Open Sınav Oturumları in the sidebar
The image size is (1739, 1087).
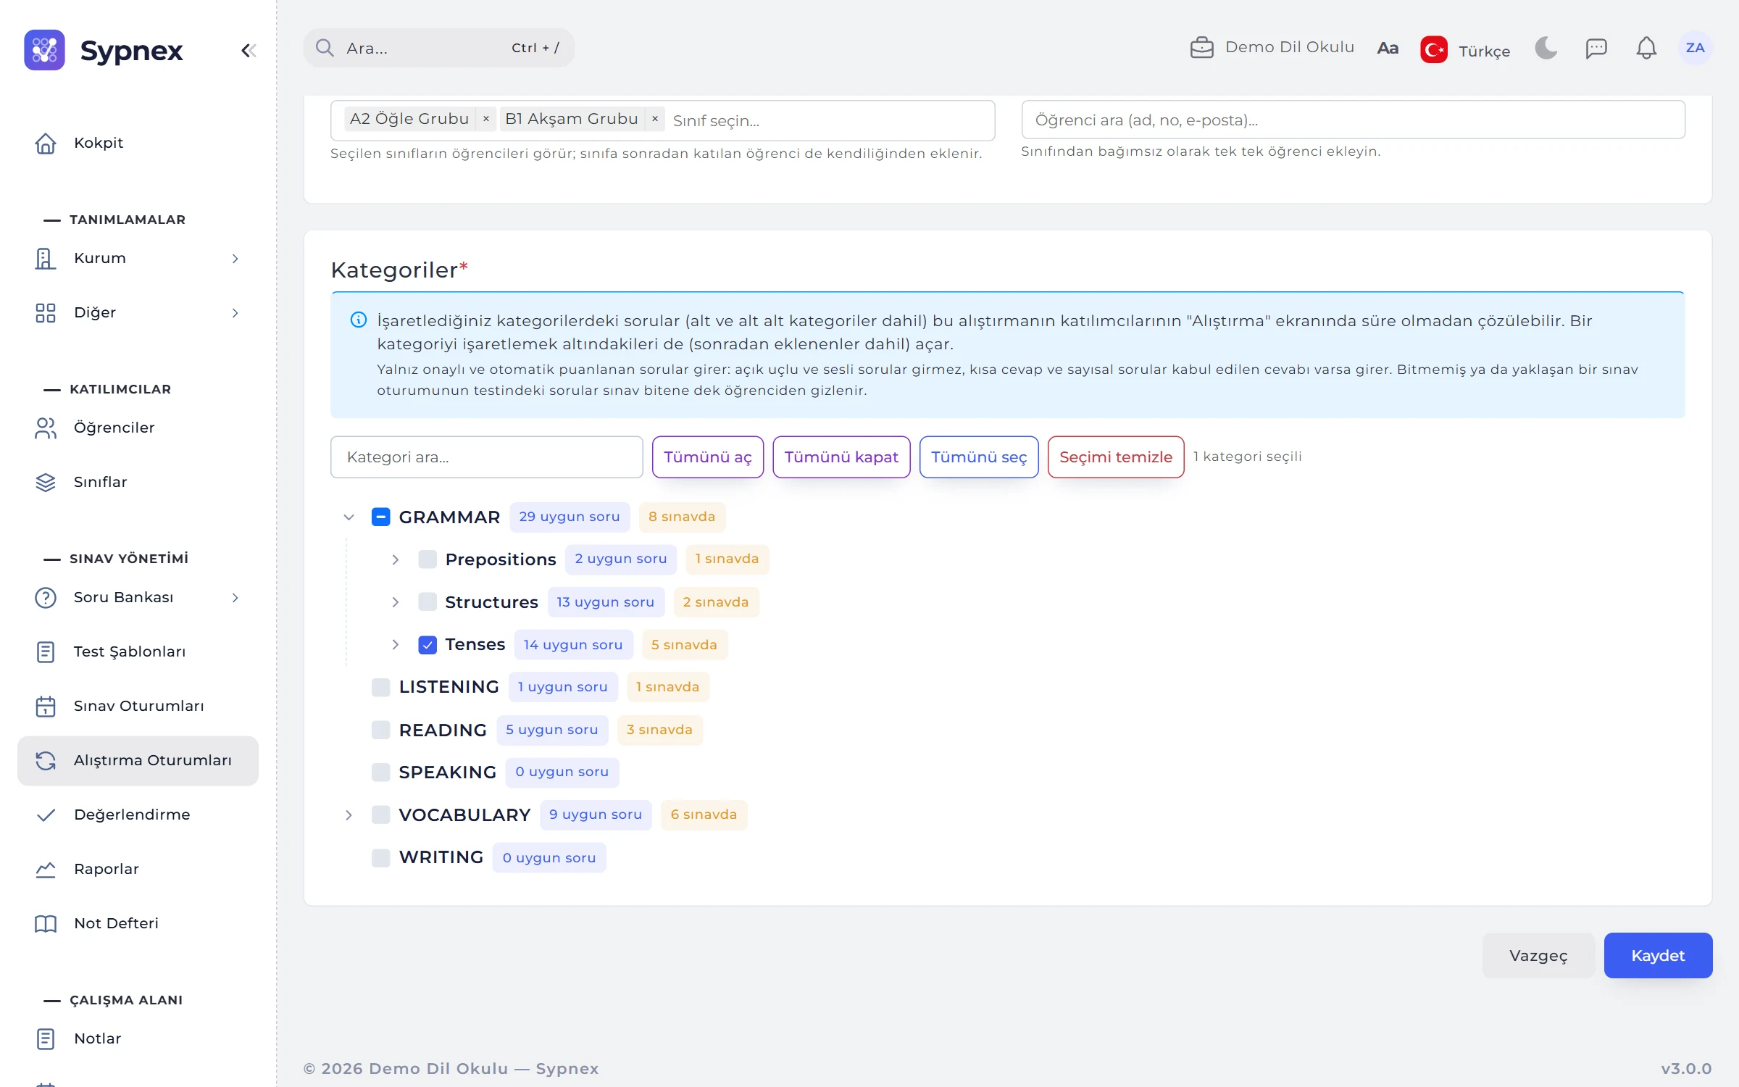138,706
